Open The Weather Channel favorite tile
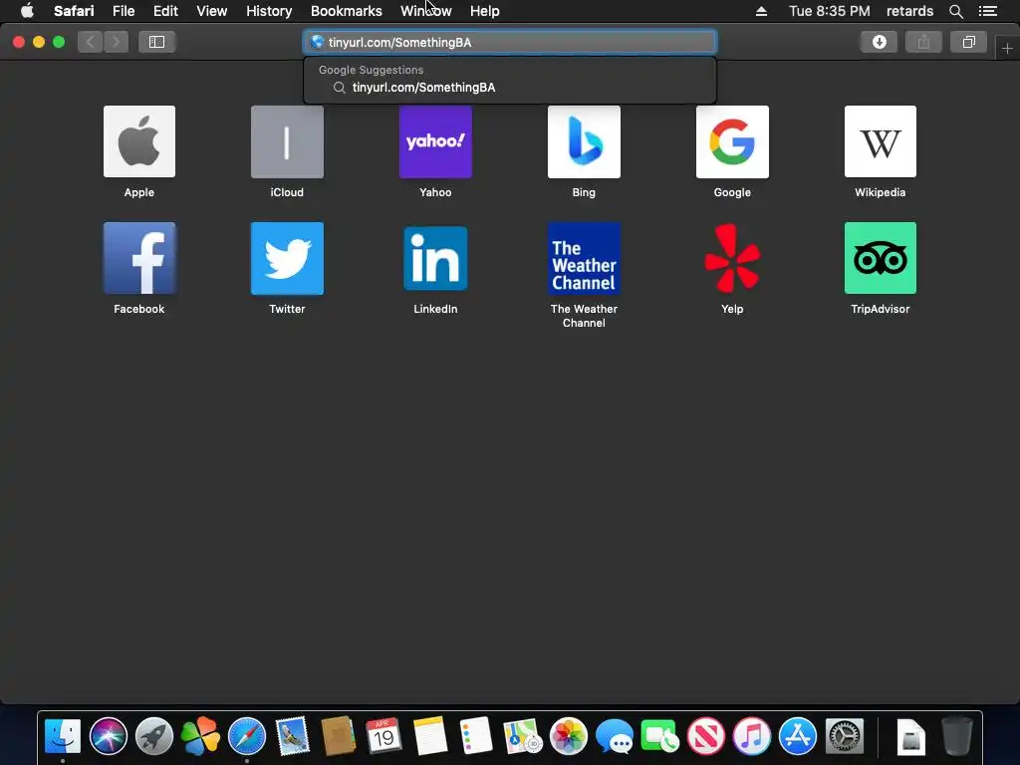 coord(584,258)
